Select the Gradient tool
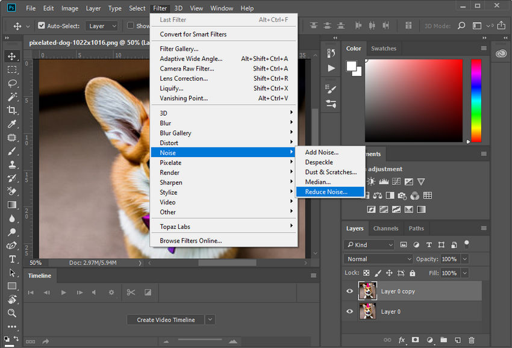Image resolution: width=512 pixels, height=348 pixels. [12, 205]
